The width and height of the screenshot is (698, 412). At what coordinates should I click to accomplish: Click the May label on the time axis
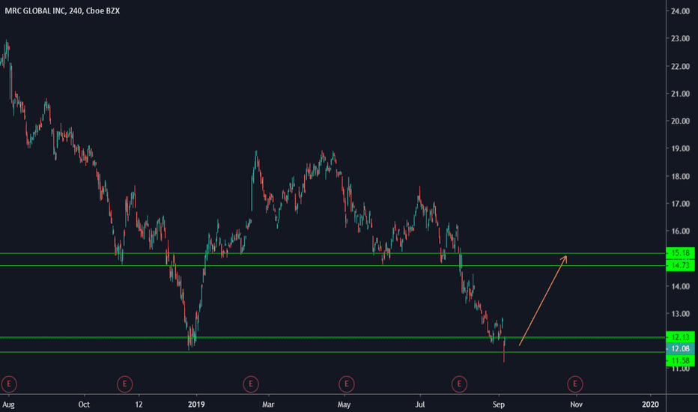(x=344, y=405)
